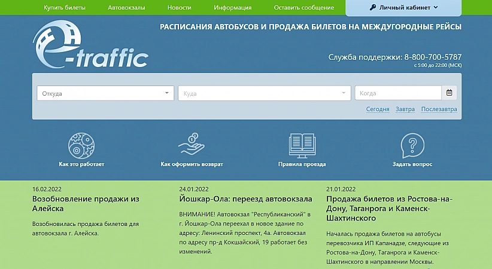This screenshot has height=269, width=492.
Task: Click the open book rules icon
Action: pos(302,145)
